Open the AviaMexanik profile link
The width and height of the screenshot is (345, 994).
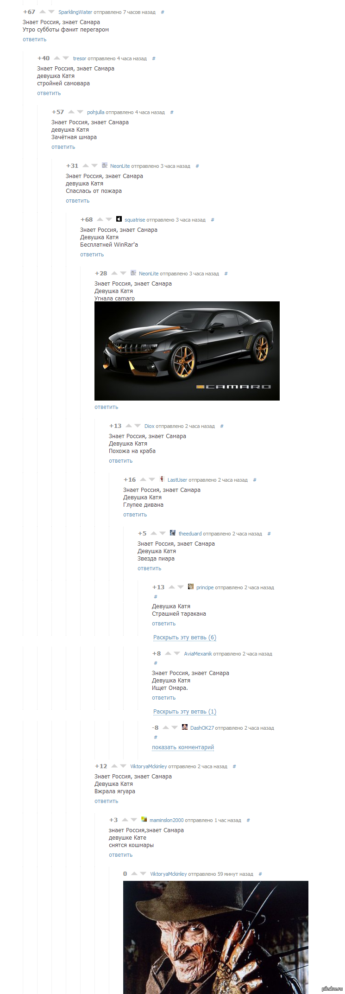[198, 654]
